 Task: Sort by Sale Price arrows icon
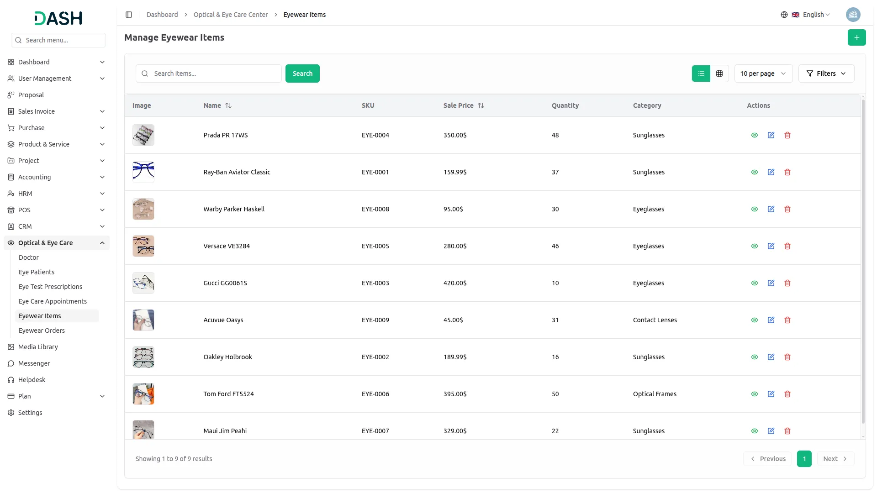(x=481, y=105)
